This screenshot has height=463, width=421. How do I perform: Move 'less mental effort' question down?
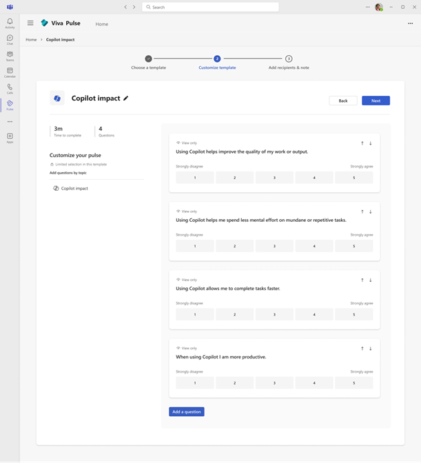click(371, 212)
